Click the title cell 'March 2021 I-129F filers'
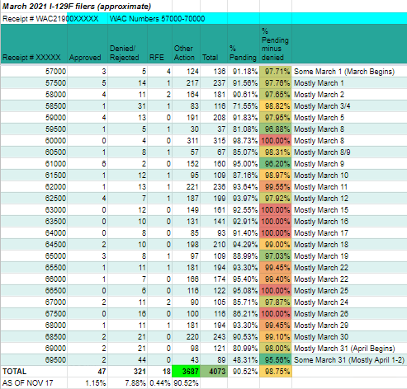This screenshot has height=389, width=407. 77,7
